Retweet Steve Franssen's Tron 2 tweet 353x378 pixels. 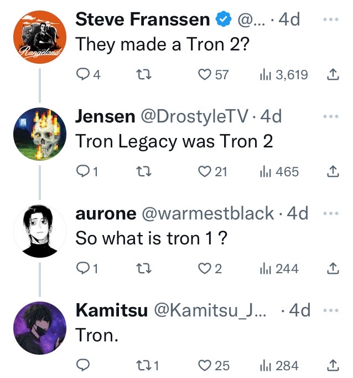(x=143, y=75)
